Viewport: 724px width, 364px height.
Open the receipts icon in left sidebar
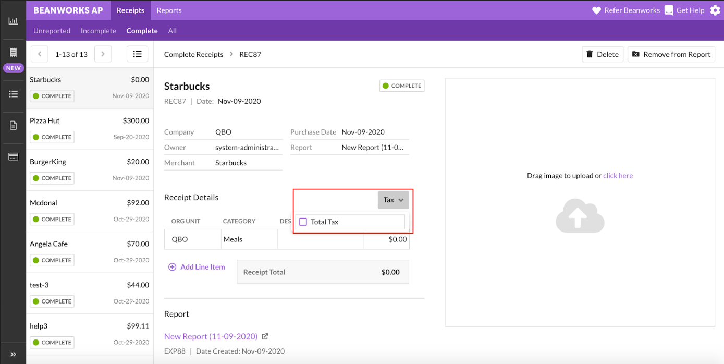coord(13,52)
